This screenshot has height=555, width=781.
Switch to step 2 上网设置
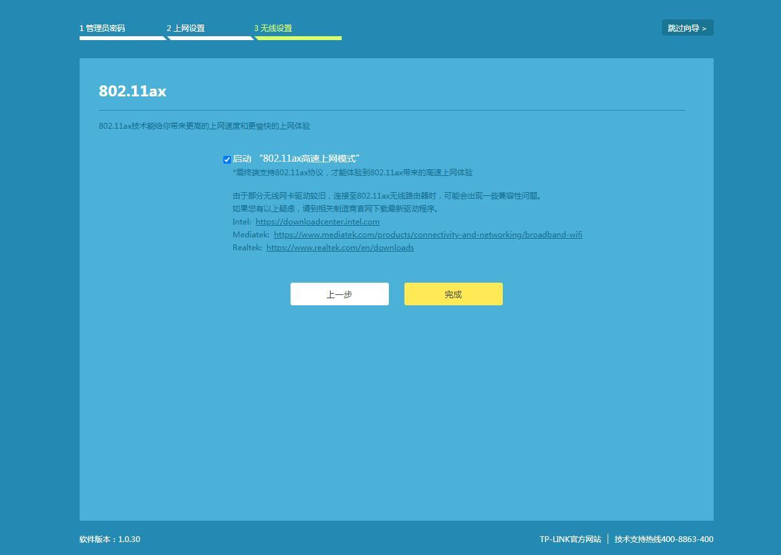[x=186, y=28]
